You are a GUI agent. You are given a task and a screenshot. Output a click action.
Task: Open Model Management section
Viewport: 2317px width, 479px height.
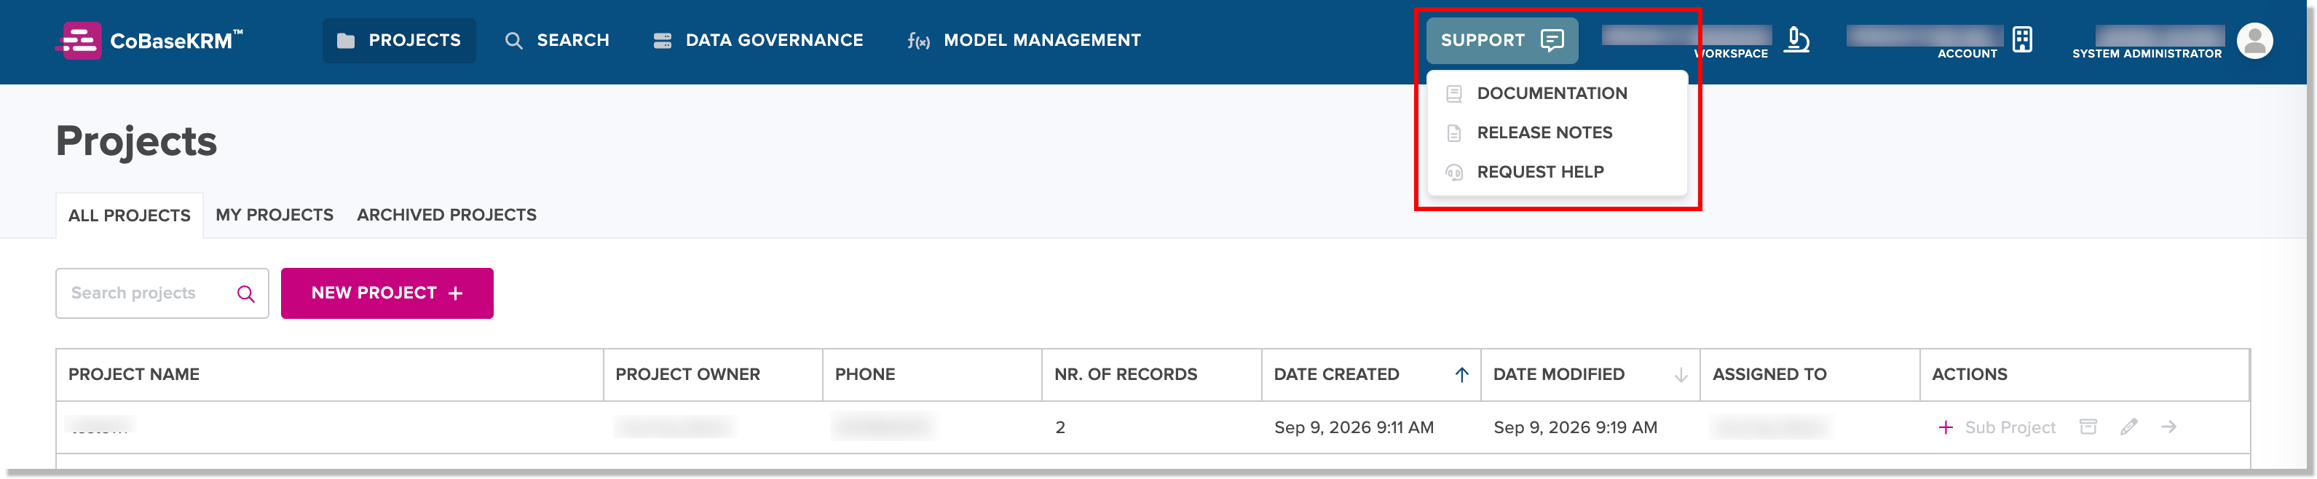[1024, 41]
